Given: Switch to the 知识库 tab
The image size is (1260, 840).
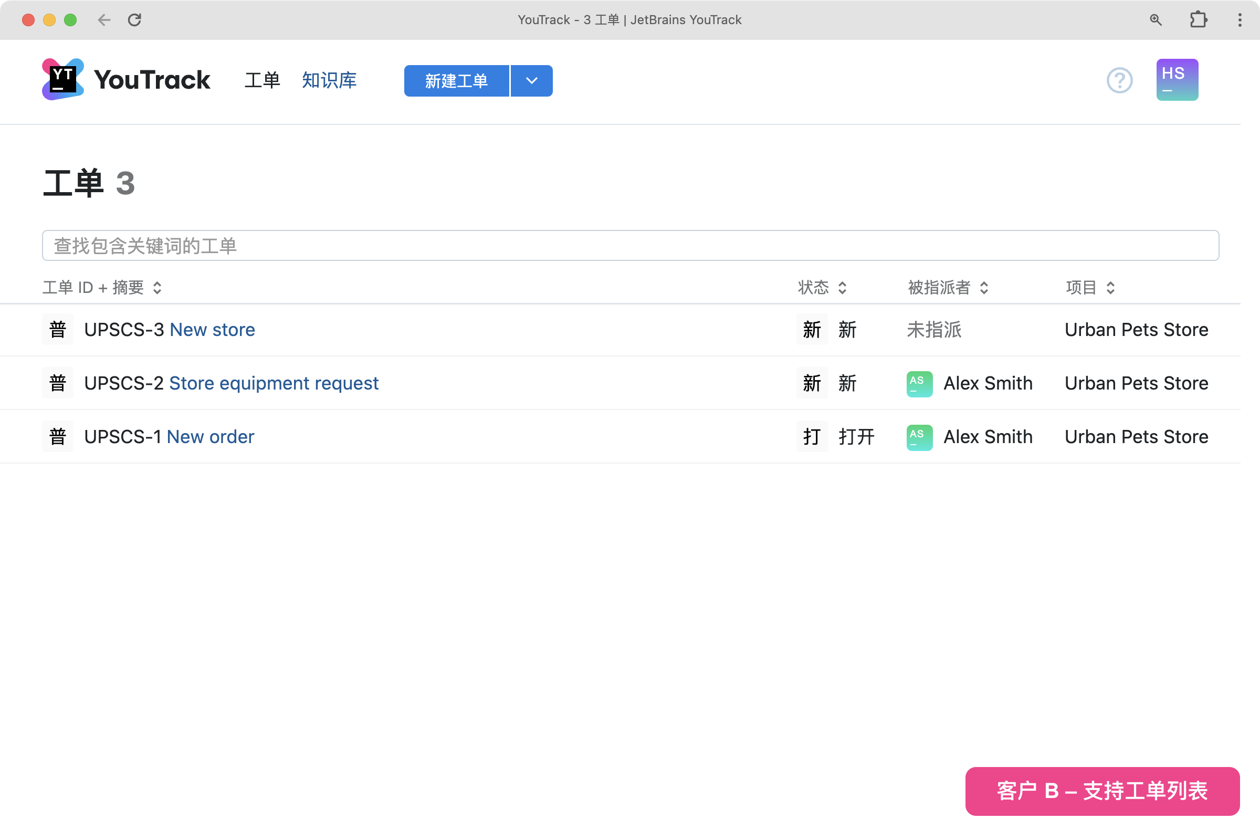Looking at the screenshot, I should point(329,80).
